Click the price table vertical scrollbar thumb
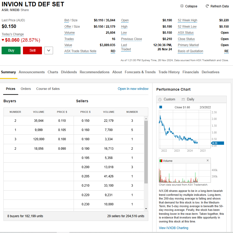The height and width of the screenshot is (233, 233). pos(146,152)
